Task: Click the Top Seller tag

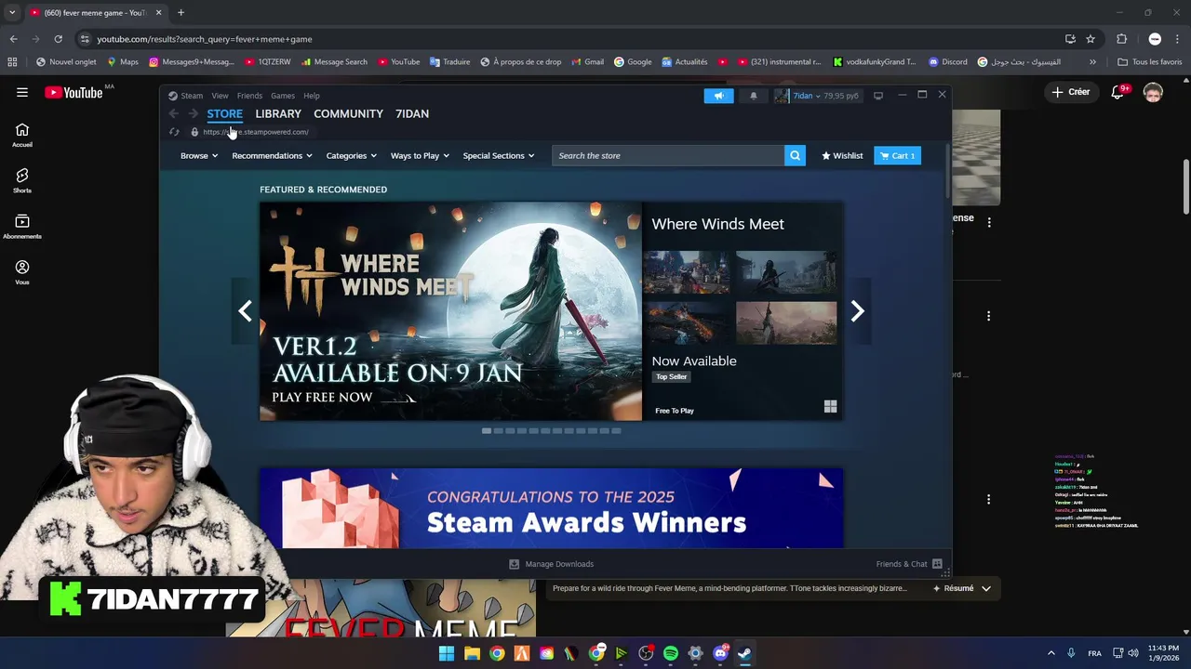Action: pyautogui.click(x=671, y=376)
